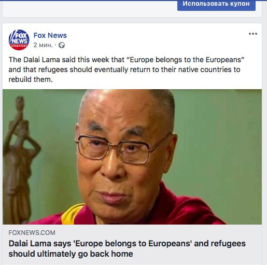The height and width of the screenshot is (265, 267).
Task: Click the blank header area beside Fox News name
Action: [x=156, y=40]
